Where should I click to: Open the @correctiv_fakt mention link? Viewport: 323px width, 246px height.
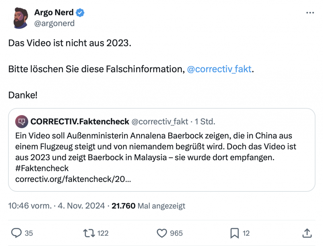[x=219, y=69]
